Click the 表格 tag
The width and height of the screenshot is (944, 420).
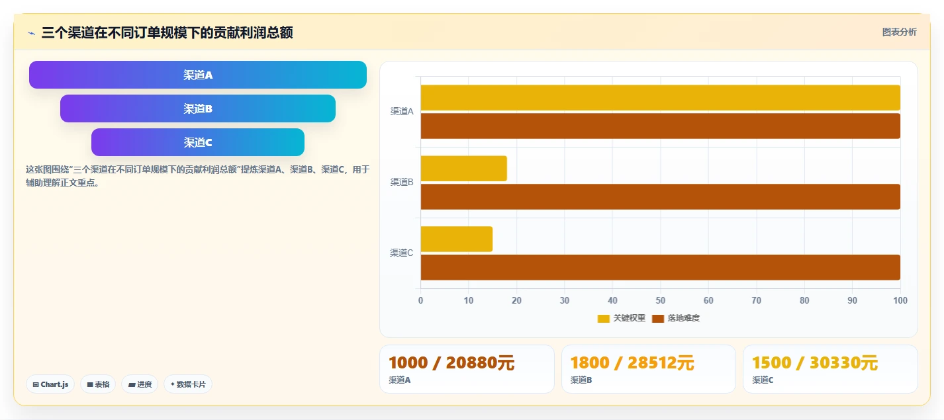(x=98, y=384)
